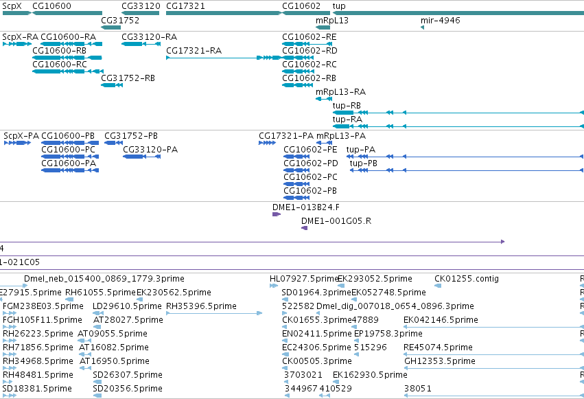Screen dimensions: 584x399
Task: Select tup-PA protein feature
Action: (465, 157)
